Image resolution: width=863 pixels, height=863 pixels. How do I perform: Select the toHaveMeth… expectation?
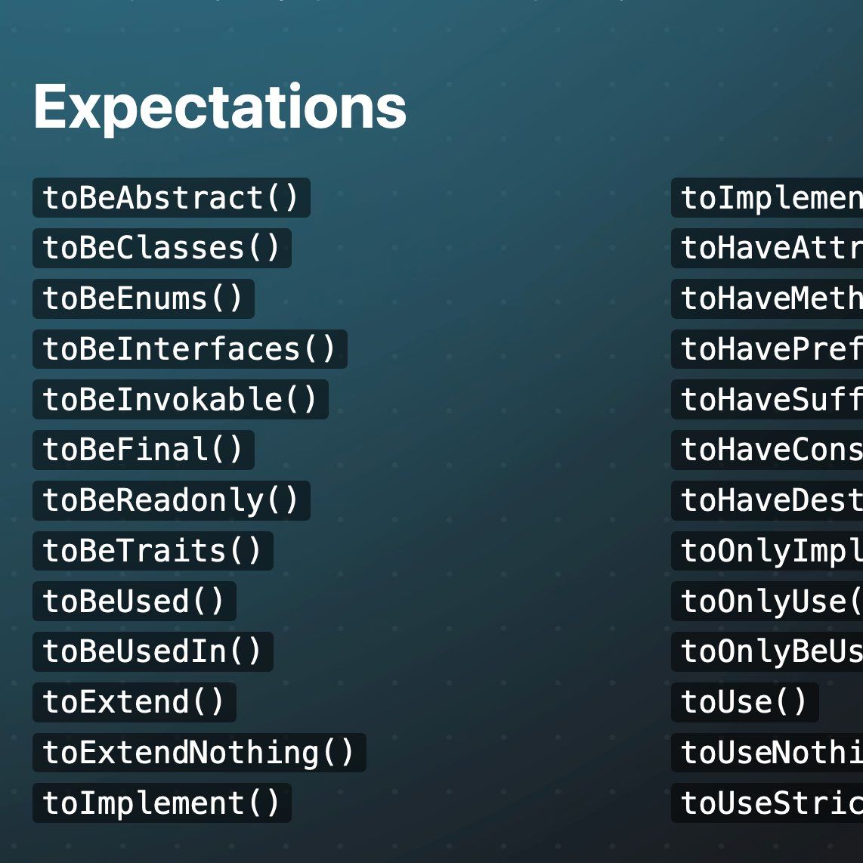click(x=767, y=298)
